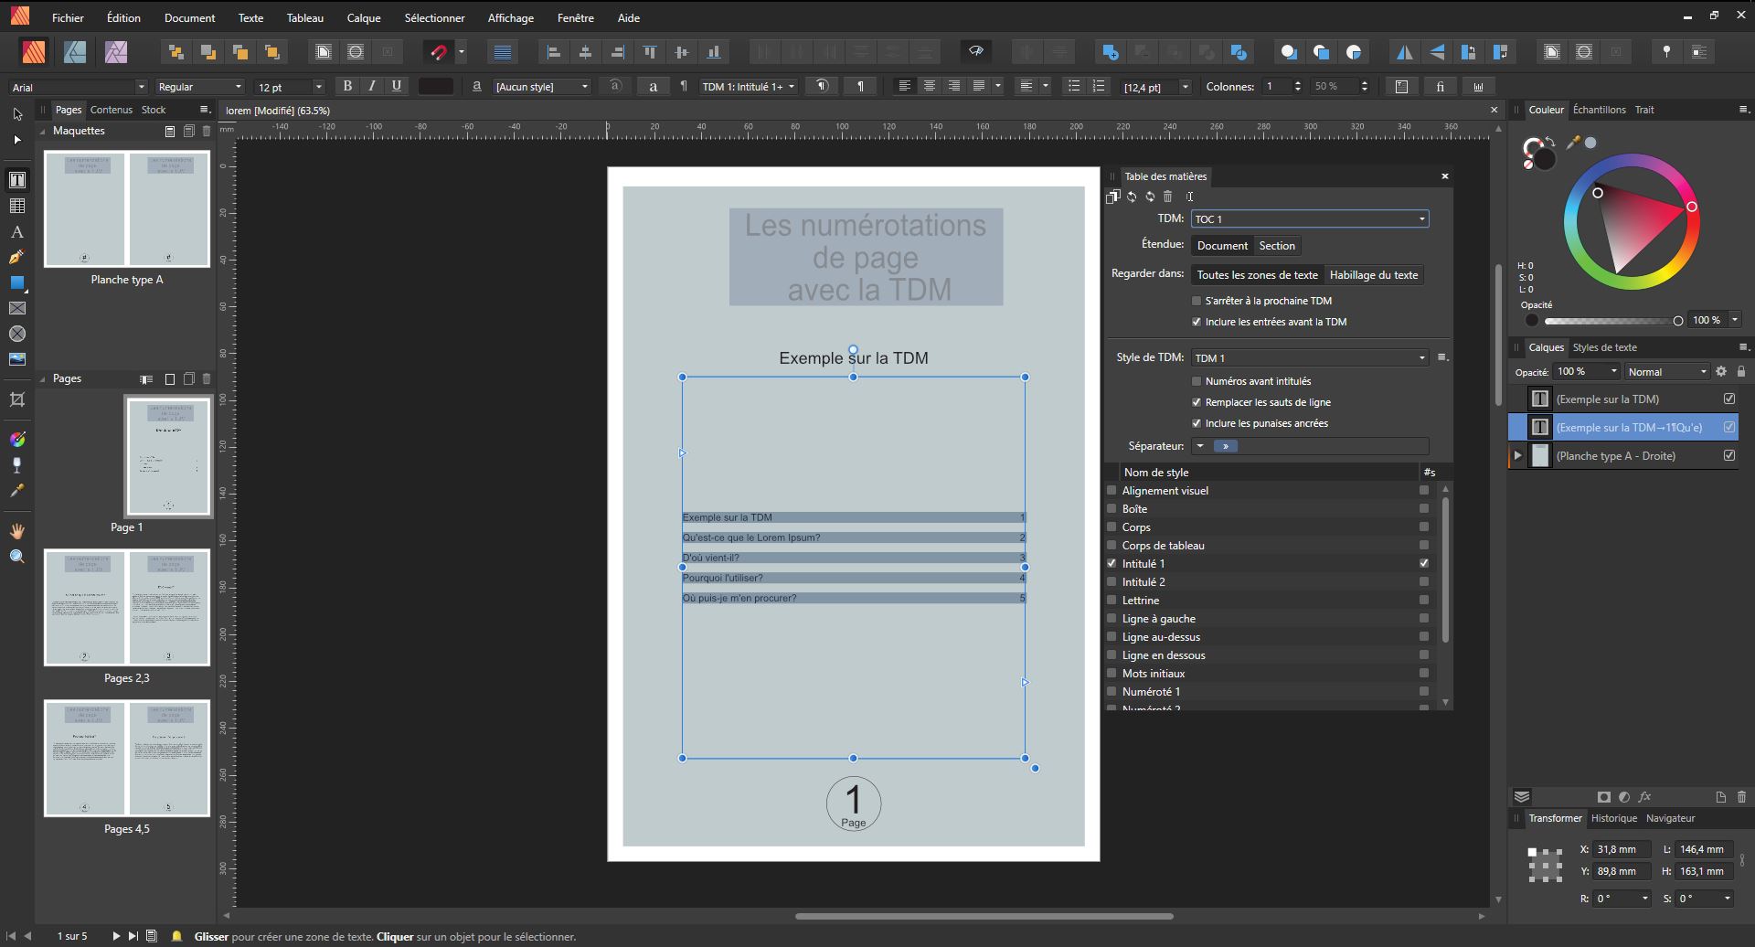Expand the Planche type A - Droite layer

(1518, 456)
